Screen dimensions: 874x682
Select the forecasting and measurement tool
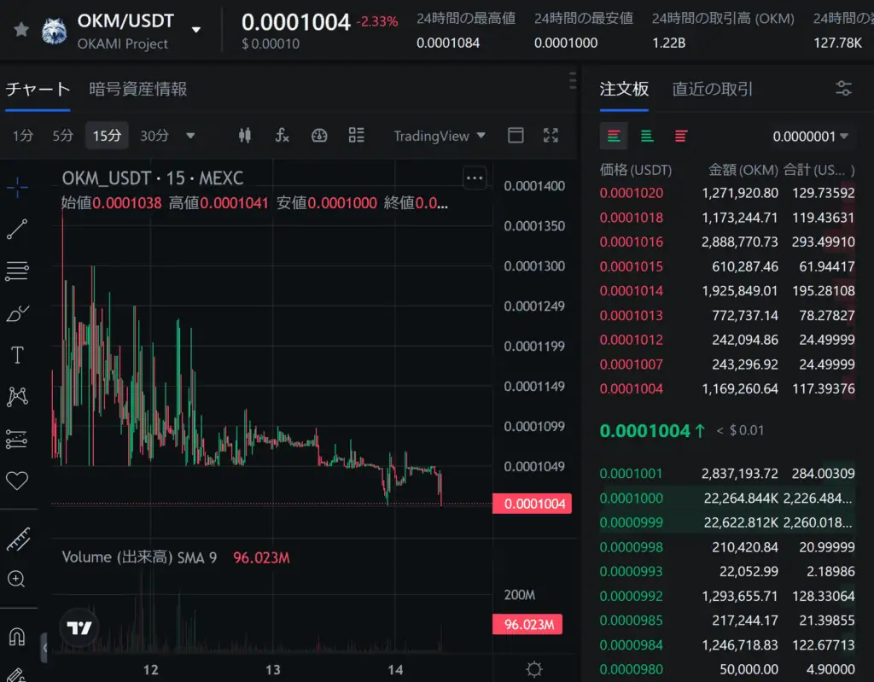coord(17,439)
